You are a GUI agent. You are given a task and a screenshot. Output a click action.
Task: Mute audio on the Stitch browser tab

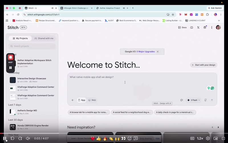pyautogui.click(x=52, y=8)
